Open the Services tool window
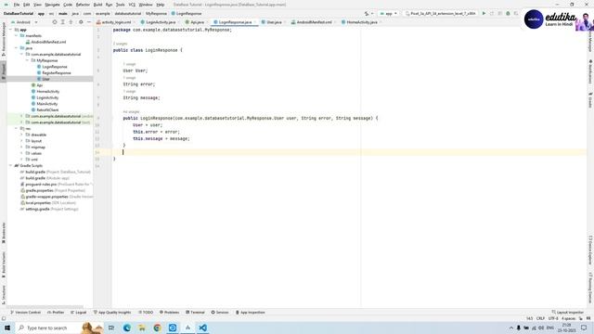Screen dimensions: 594x334 tap(220, 313)
